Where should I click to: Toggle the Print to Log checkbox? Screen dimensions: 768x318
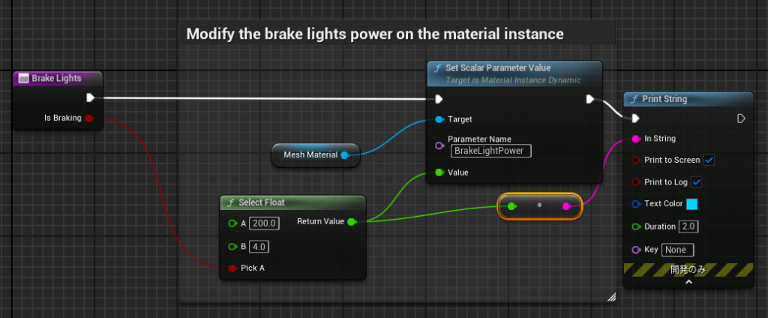click(x=696, y=181)
